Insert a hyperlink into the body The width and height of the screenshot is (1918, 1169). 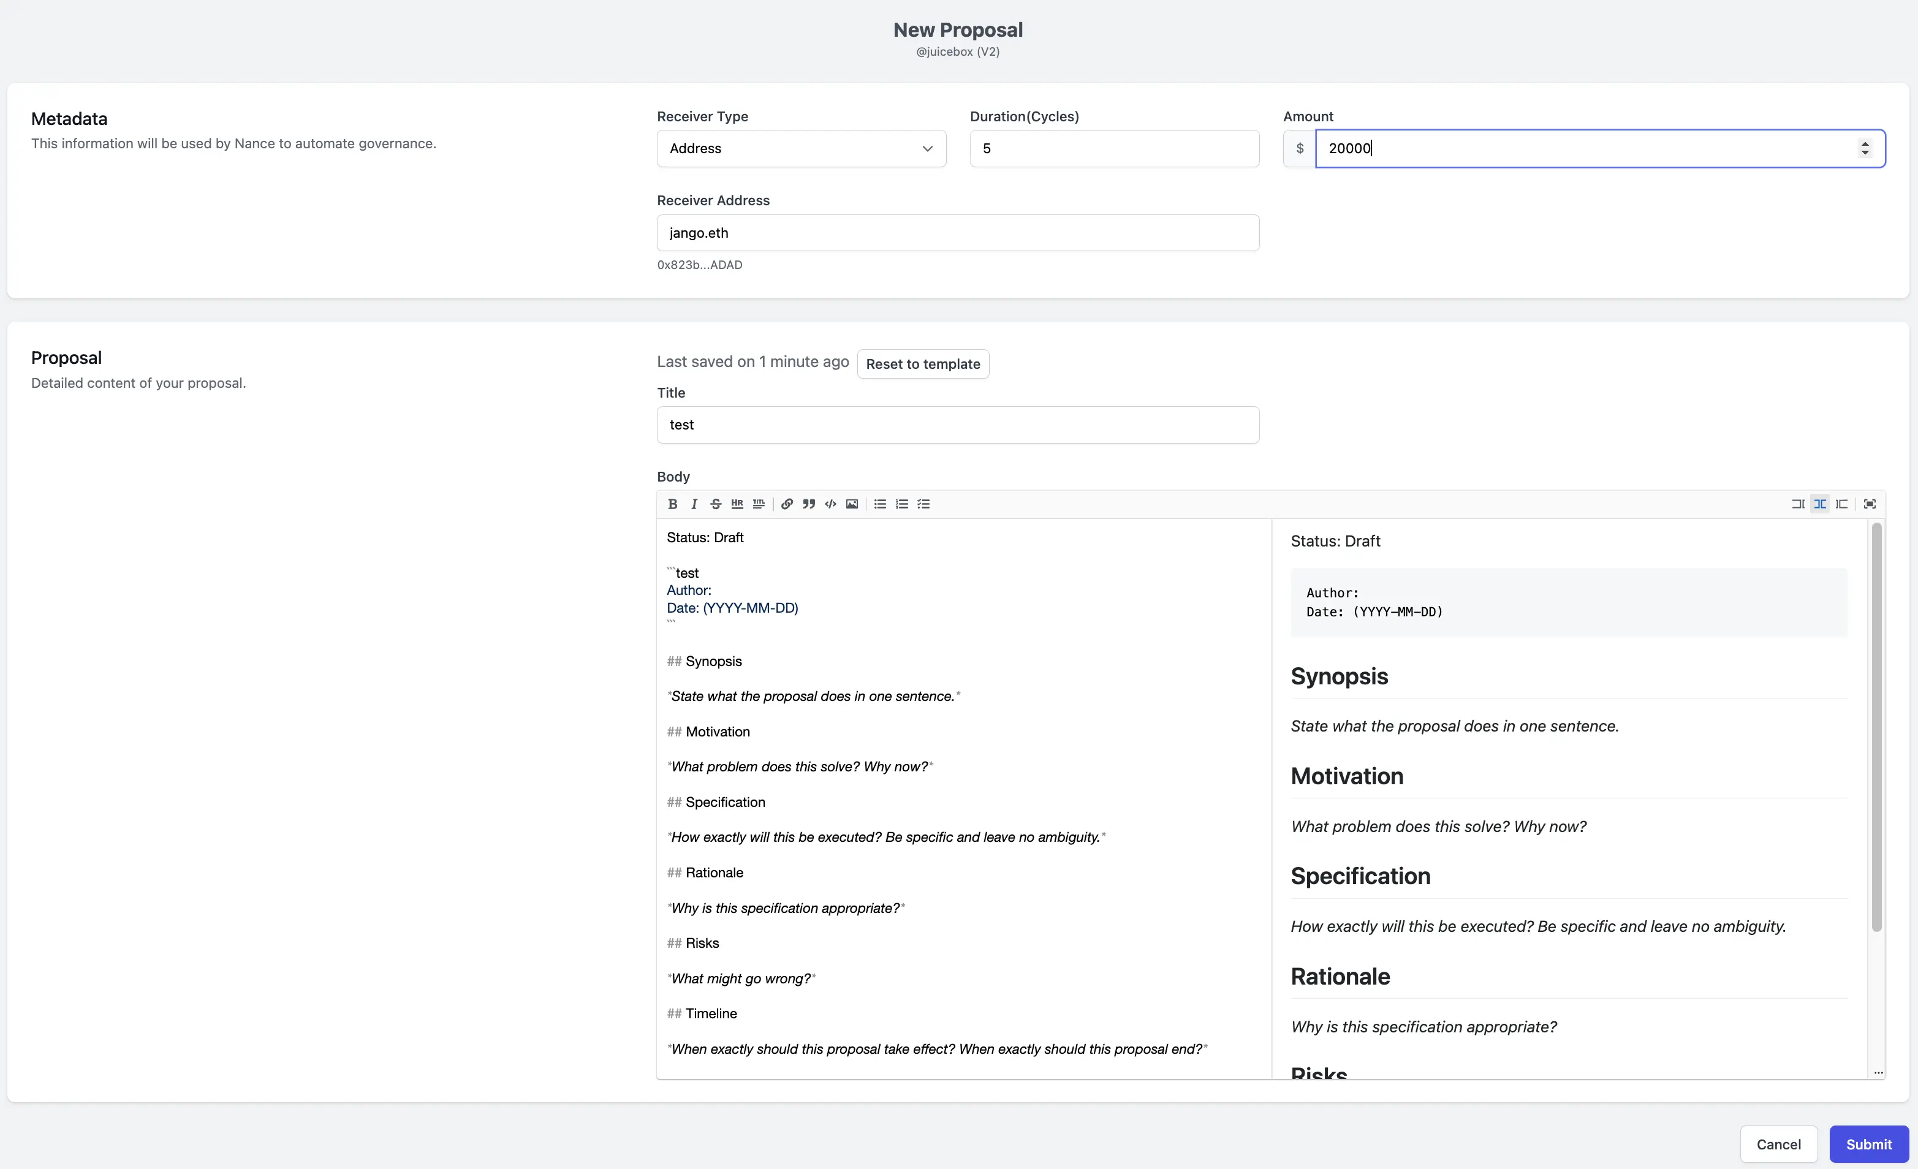pyautogui.click(x=788, y=504)
